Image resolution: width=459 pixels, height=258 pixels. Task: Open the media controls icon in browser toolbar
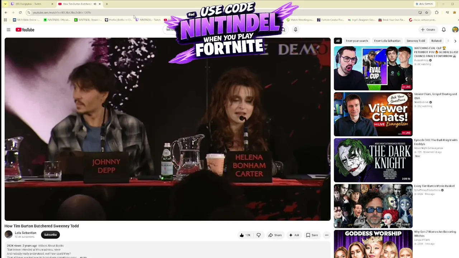(447, 13)
